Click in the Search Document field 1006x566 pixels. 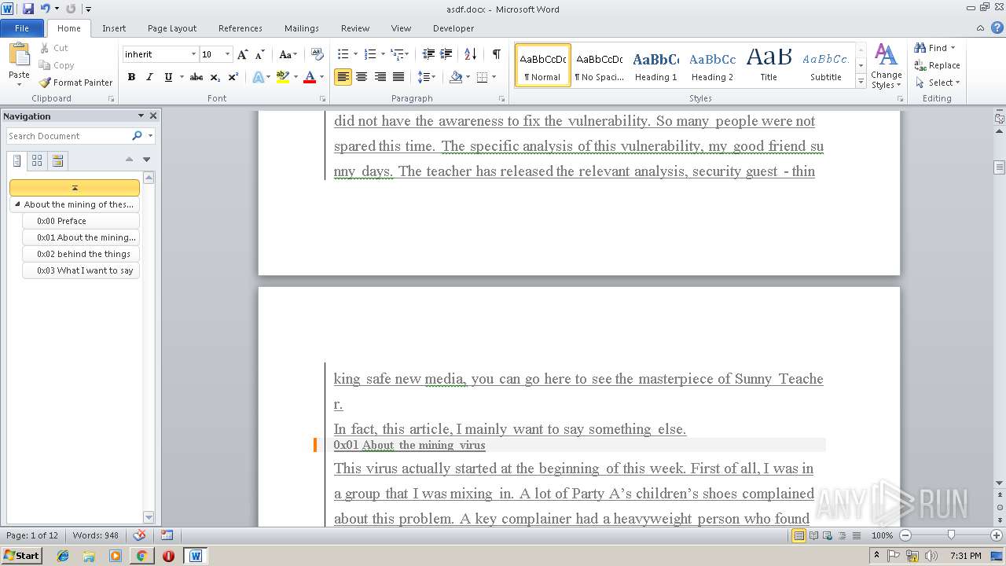(x=68, y=136)
